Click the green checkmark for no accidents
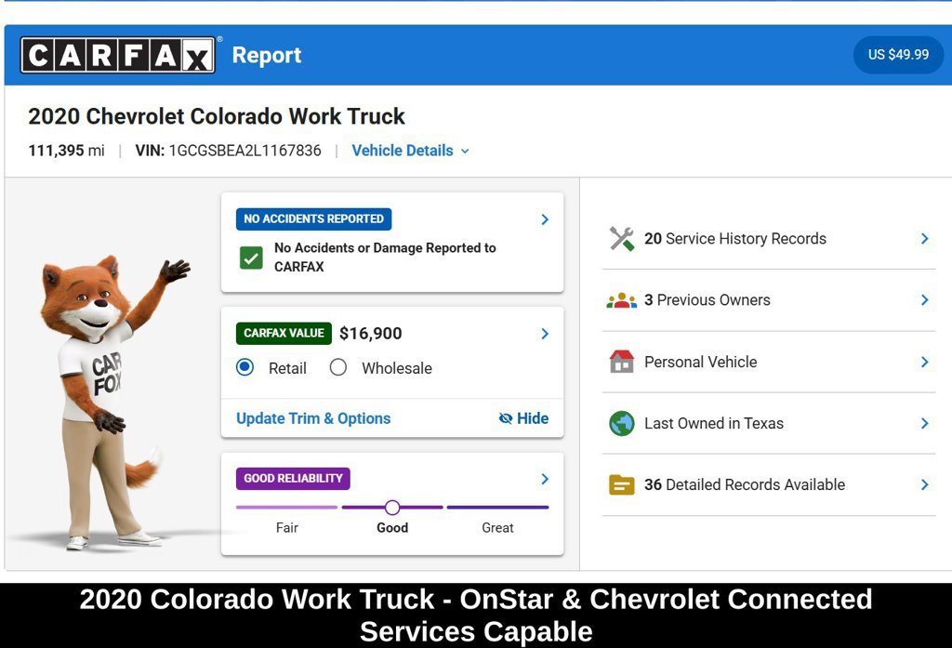This screenshot has width=952, height=648. click(251, 258)
